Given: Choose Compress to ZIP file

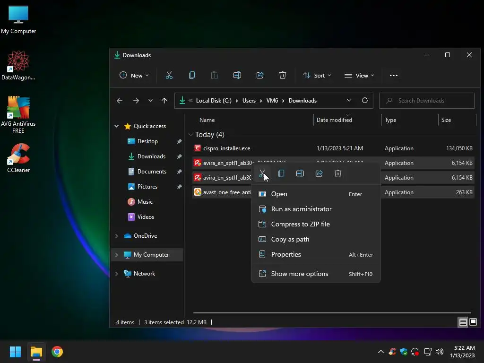Looking at the screenshot, I should coord(316,224).
